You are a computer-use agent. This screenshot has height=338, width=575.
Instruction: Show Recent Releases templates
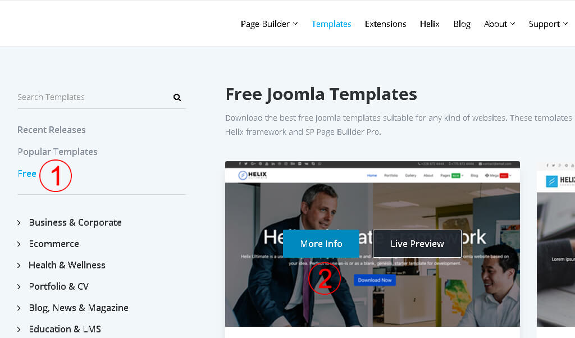tap(51, 130)
